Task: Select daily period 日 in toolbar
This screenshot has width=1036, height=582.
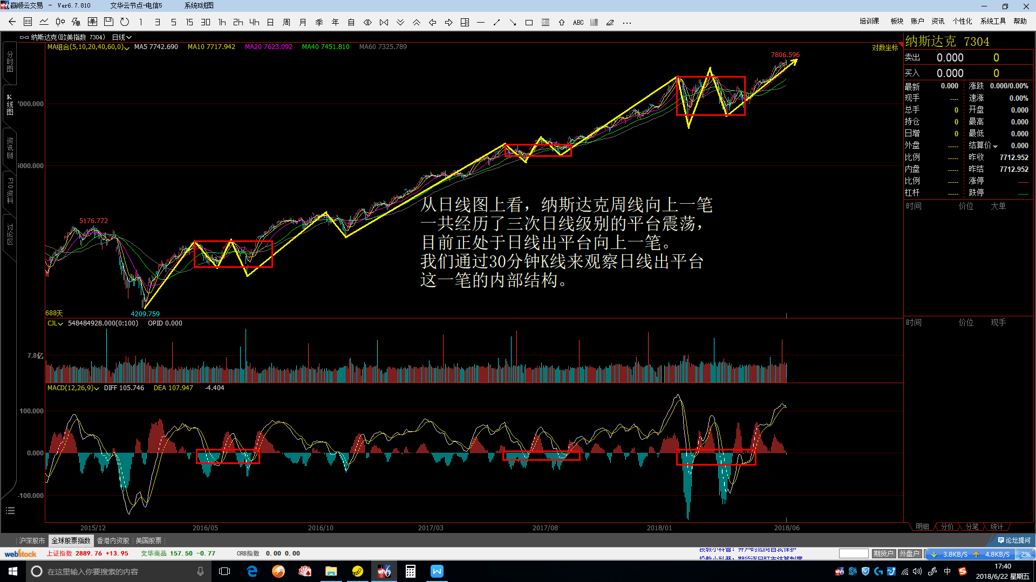Action: click(x=270, y=22)
